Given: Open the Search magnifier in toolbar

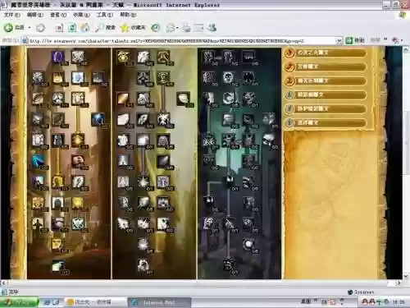Looking at the screenshot, I should [x=99, y=27].
